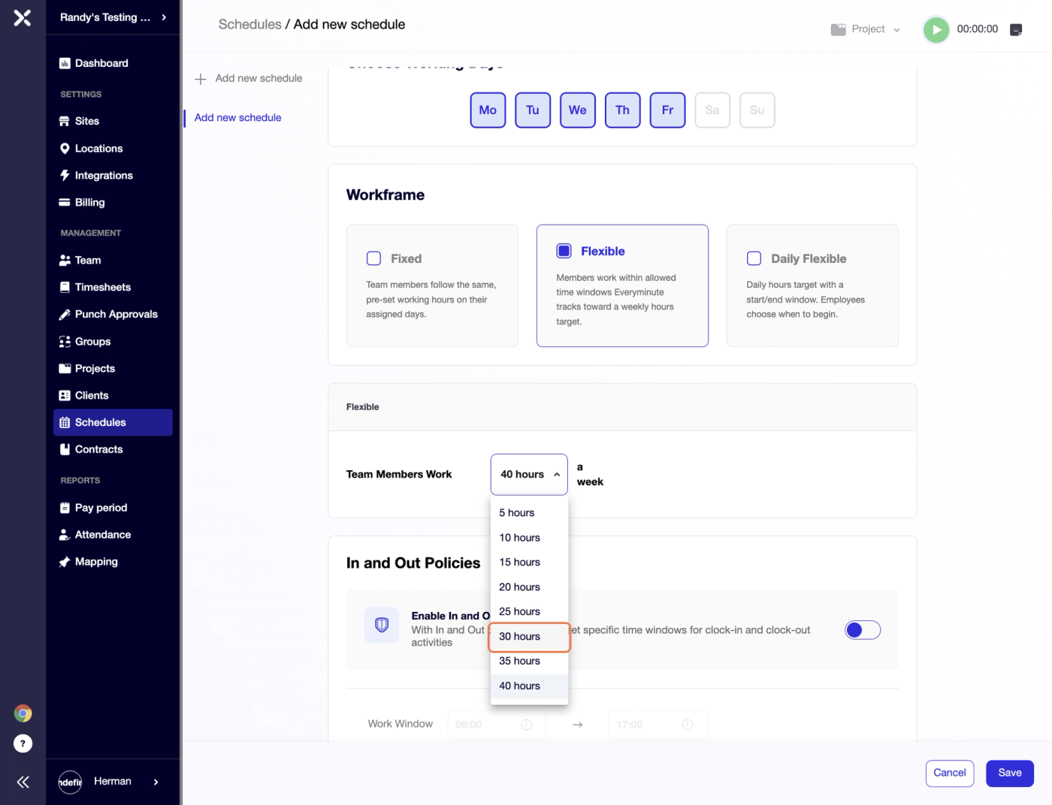Click the Team people icon

(65, 261)
